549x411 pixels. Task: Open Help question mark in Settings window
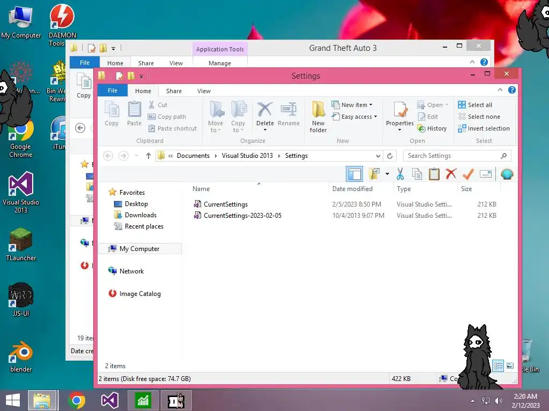[512, 90]
